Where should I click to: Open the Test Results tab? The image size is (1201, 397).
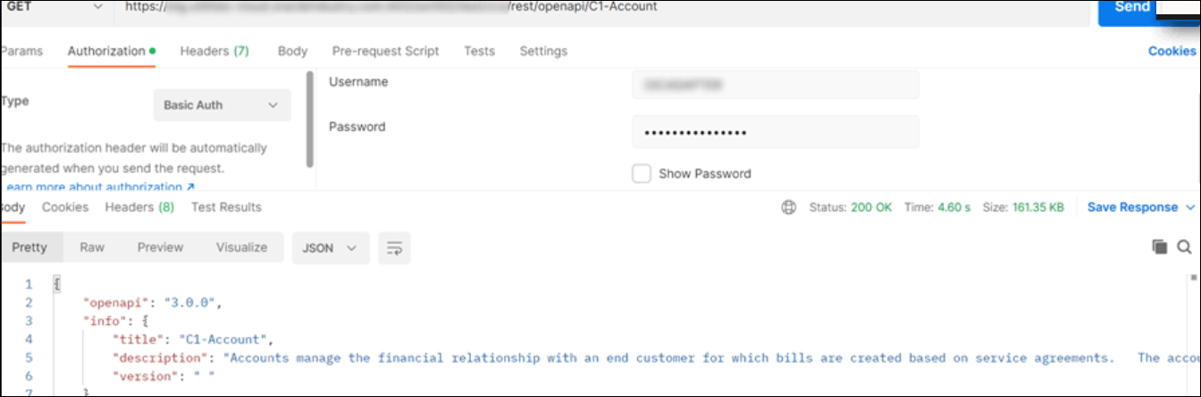point(226,207)
